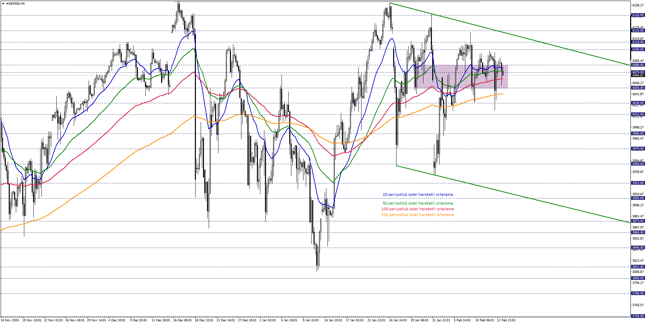Viewport: 646px width, 324px height.
Task: Click the 18 Dec 22:01 date label
Action: (x=204, y=320)
